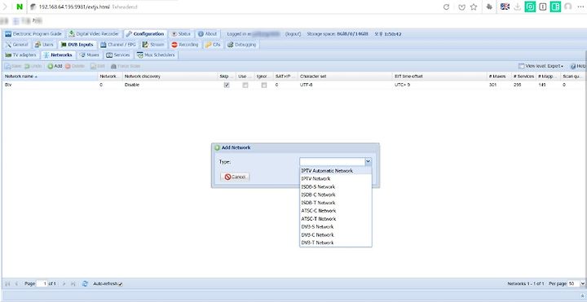Collapse the Type combo box arrow
The height and width of the screenshot is (302, 587).
coord(369,161)
